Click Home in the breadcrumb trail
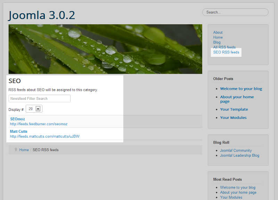Screen dimensions: 278x200 pyautogui.click(x=24, y=150)
